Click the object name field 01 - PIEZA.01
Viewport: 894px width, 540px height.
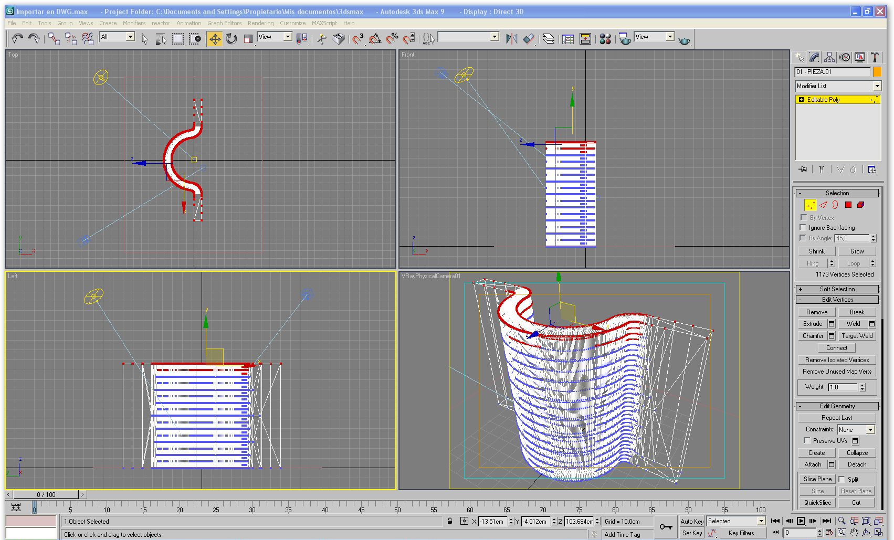click(x=833, y=72)
